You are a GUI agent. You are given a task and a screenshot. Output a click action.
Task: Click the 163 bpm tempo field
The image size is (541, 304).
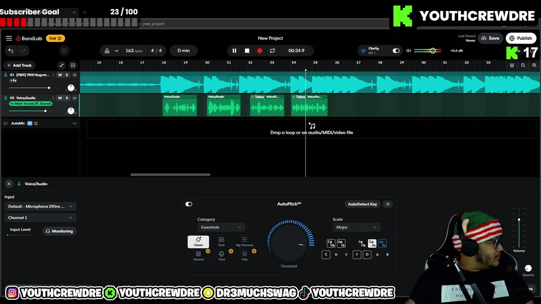coord(134,51)
